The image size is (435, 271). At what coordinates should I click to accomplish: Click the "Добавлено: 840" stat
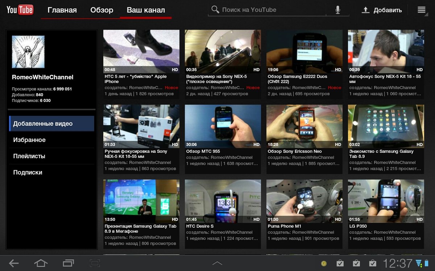click(28, 95)
